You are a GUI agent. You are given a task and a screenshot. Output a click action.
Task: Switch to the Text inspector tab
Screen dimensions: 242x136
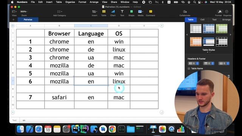pyautogui.click(x=214, y=20)
